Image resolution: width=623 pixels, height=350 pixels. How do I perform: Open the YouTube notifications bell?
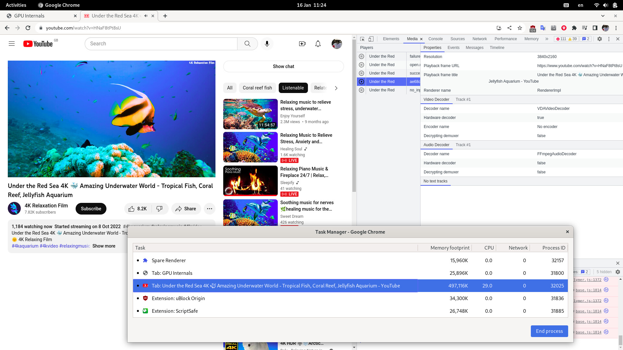click(x=318, y=44)
